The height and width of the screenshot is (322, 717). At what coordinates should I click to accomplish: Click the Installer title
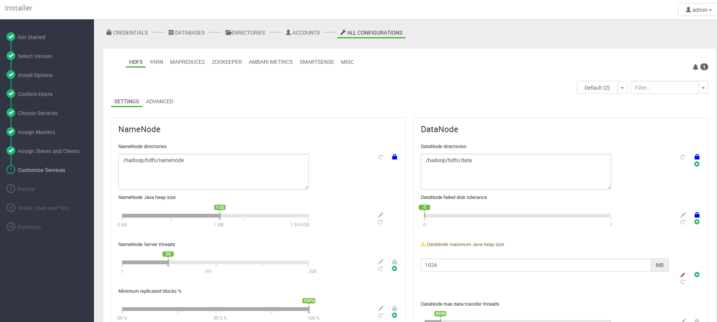pyautogui.click(x=18, y=8)
